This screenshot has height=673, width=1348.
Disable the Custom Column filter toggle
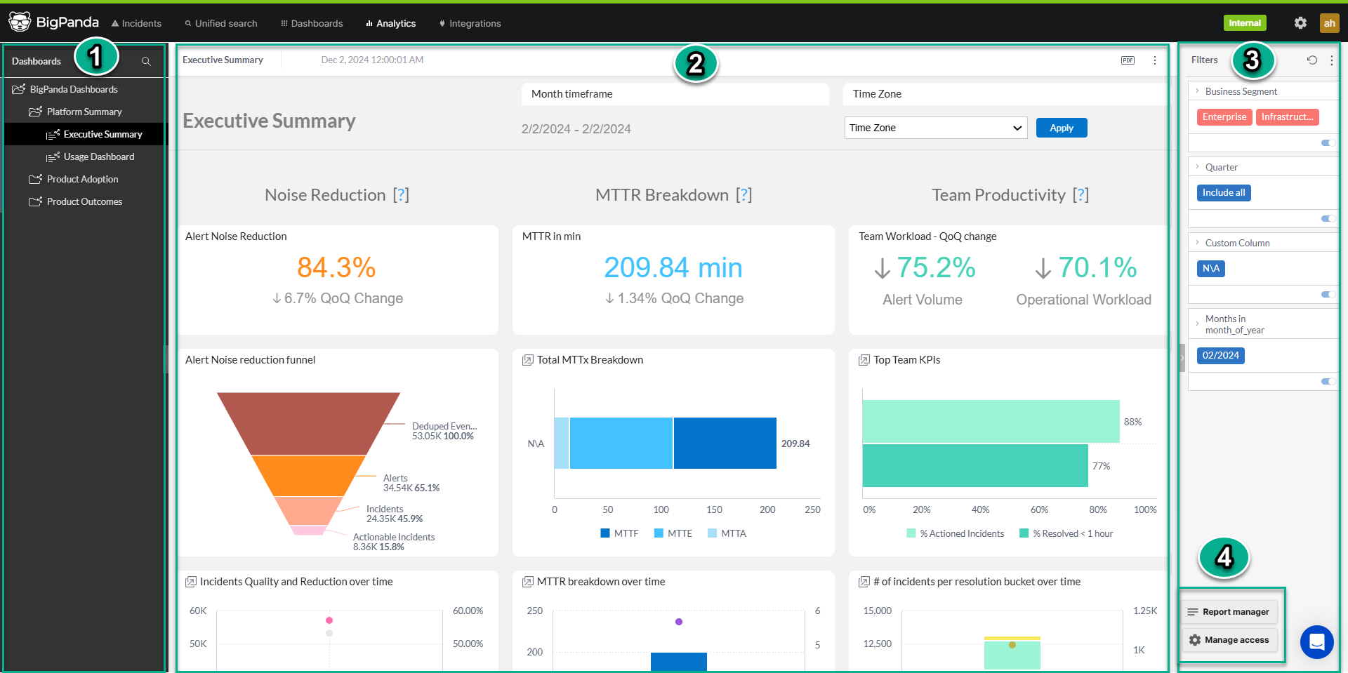pyautogui.click(x=1327, y=294)
